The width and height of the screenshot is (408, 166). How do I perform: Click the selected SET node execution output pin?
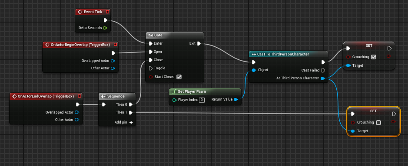(394, 114)
